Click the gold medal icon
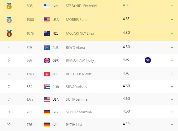The width and height of the screenshot is (178, 131). click(9, 6)
